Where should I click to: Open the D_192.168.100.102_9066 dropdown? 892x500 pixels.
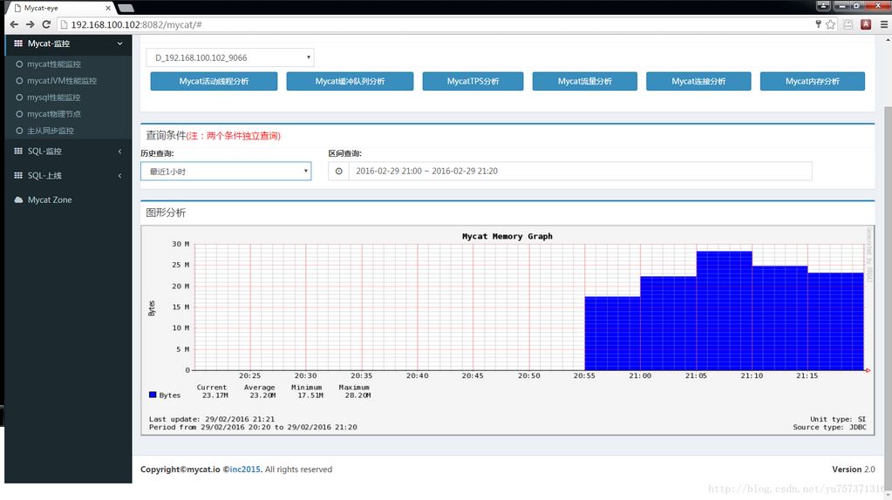(230, 57)
